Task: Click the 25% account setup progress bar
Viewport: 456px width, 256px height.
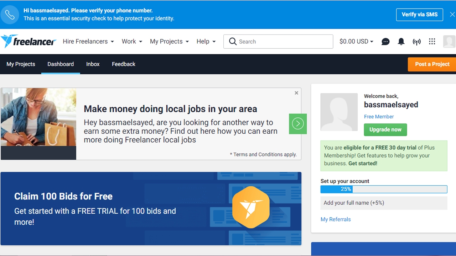Action: click(x=384, y=189)
